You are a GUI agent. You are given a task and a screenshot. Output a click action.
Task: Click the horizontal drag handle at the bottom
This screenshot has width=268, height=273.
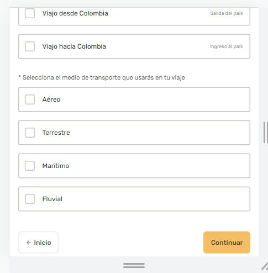[134, 265]
